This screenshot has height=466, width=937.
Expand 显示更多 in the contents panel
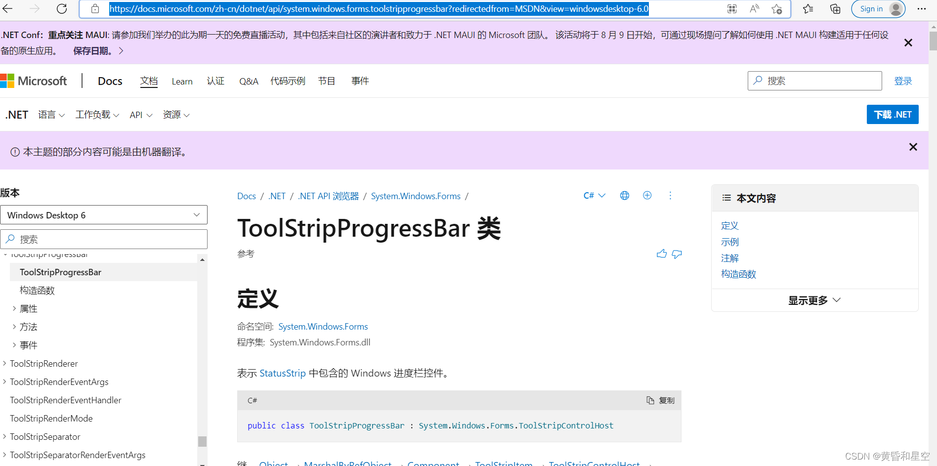click(814, 300)
